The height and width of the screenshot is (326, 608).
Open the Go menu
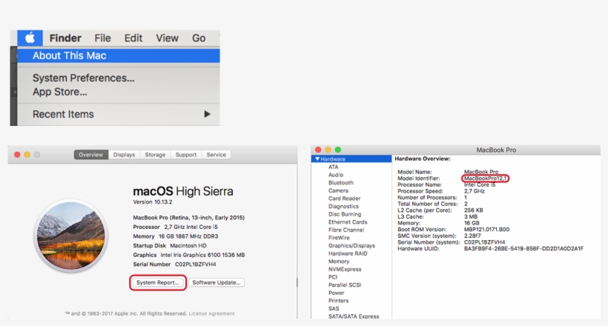coord(199,38)
